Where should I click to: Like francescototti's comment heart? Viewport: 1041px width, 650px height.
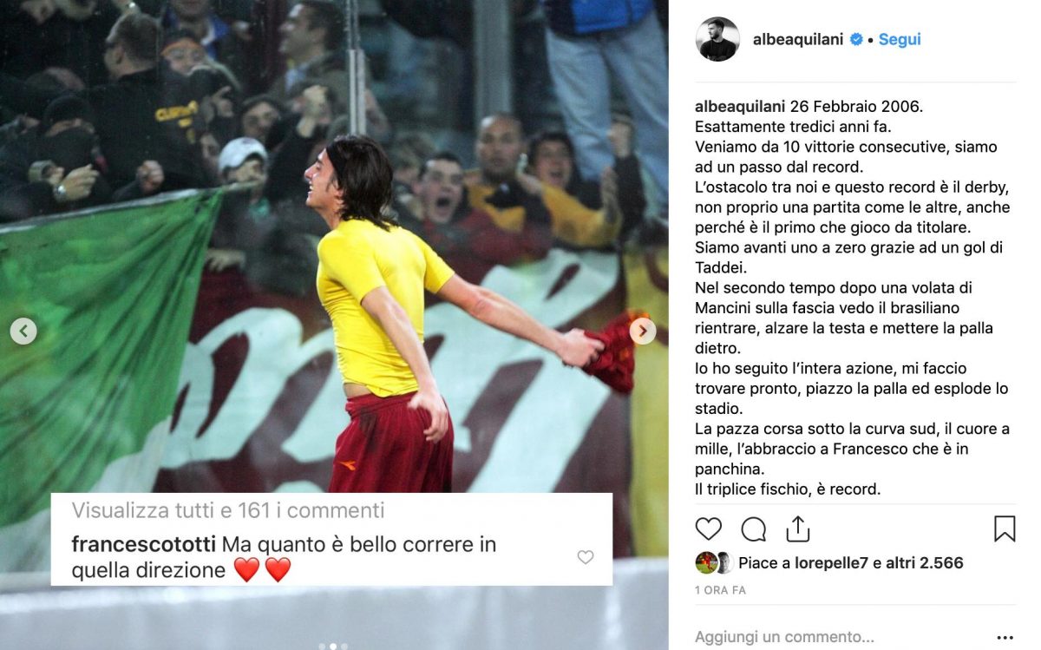point(586,557)
